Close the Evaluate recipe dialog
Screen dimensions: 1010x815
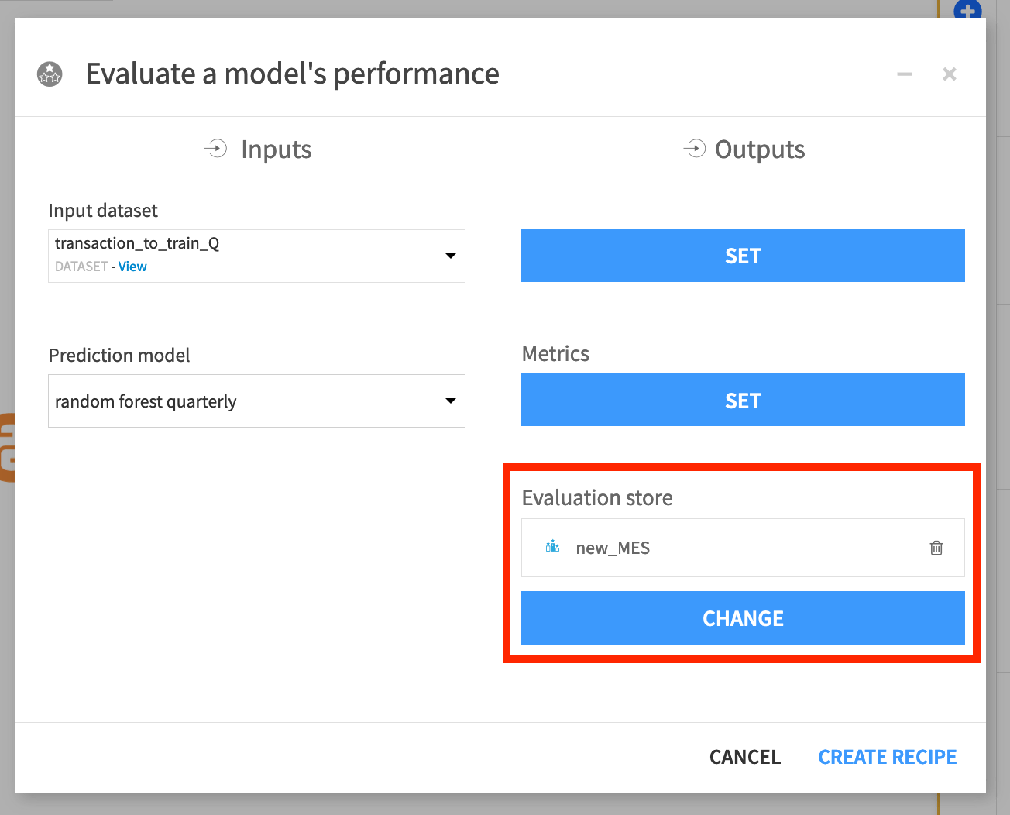coord(949,74)
